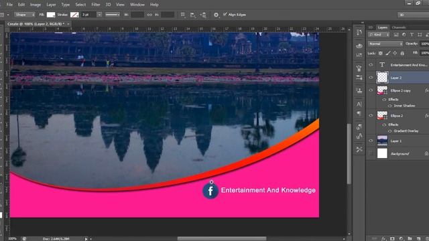429x241 pixels.
Task: Click link width and height icon
Action: 149,15
